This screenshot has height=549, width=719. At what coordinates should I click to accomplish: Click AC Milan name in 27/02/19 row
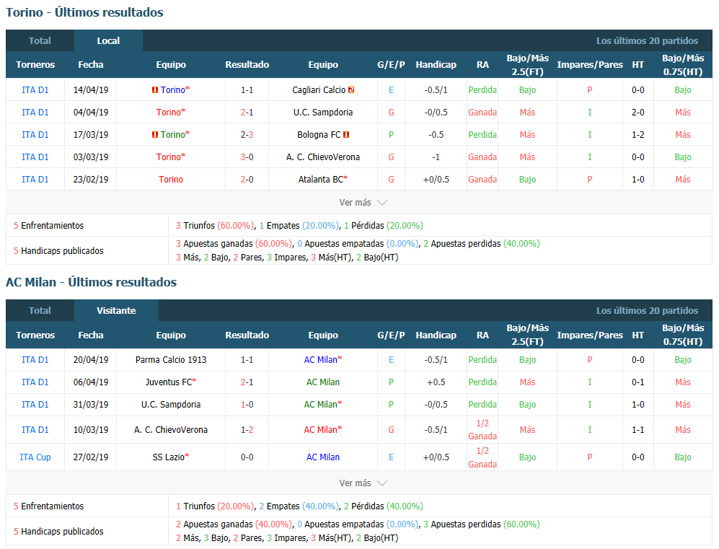[x=323, y=457]
